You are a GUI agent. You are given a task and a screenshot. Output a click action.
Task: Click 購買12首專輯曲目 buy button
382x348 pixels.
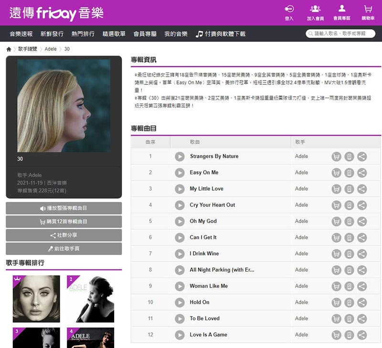coord(64,222)
